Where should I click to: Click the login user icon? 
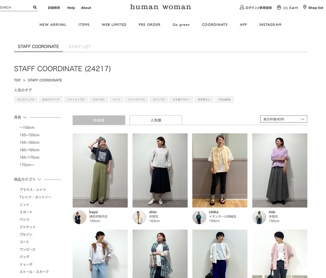coord(242,7)
